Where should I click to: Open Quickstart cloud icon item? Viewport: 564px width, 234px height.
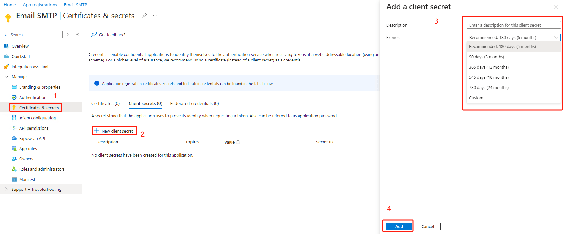click(x=6, y=56)
